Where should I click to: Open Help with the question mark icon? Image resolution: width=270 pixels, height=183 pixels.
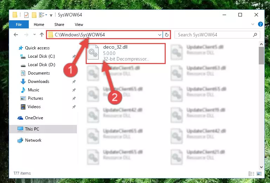261,24
